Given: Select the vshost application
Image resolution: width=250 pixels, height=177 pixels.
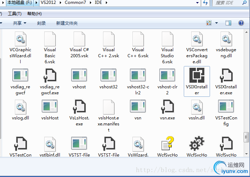Looking at the screenshot, I should pos(79,78).
